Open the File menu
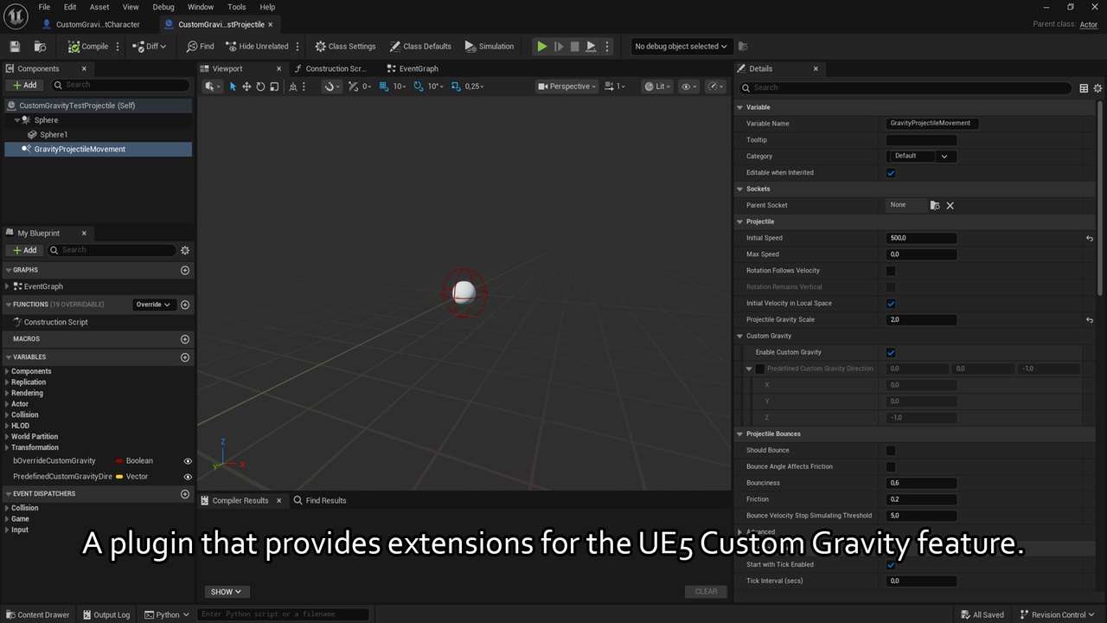 44,7
